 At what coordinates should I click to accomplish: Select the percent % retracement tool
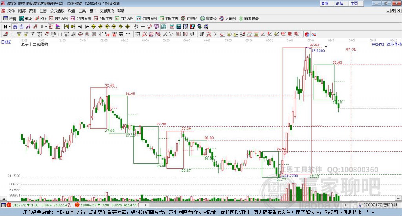[x=216, y=34]
